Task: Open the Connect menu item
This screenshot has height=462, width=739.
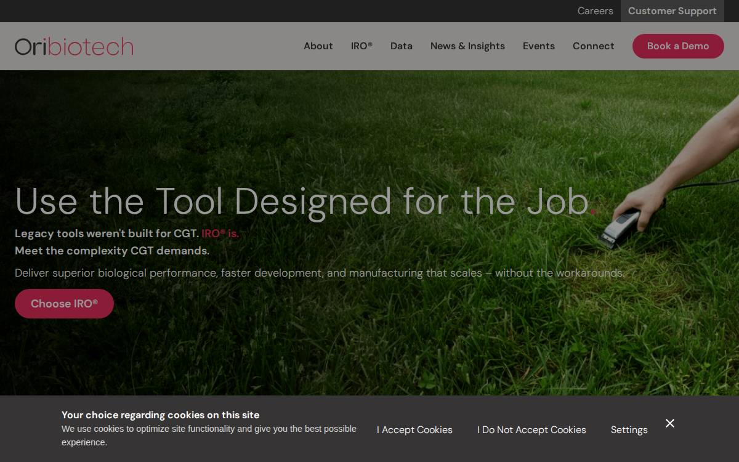Action: (593, 46)
